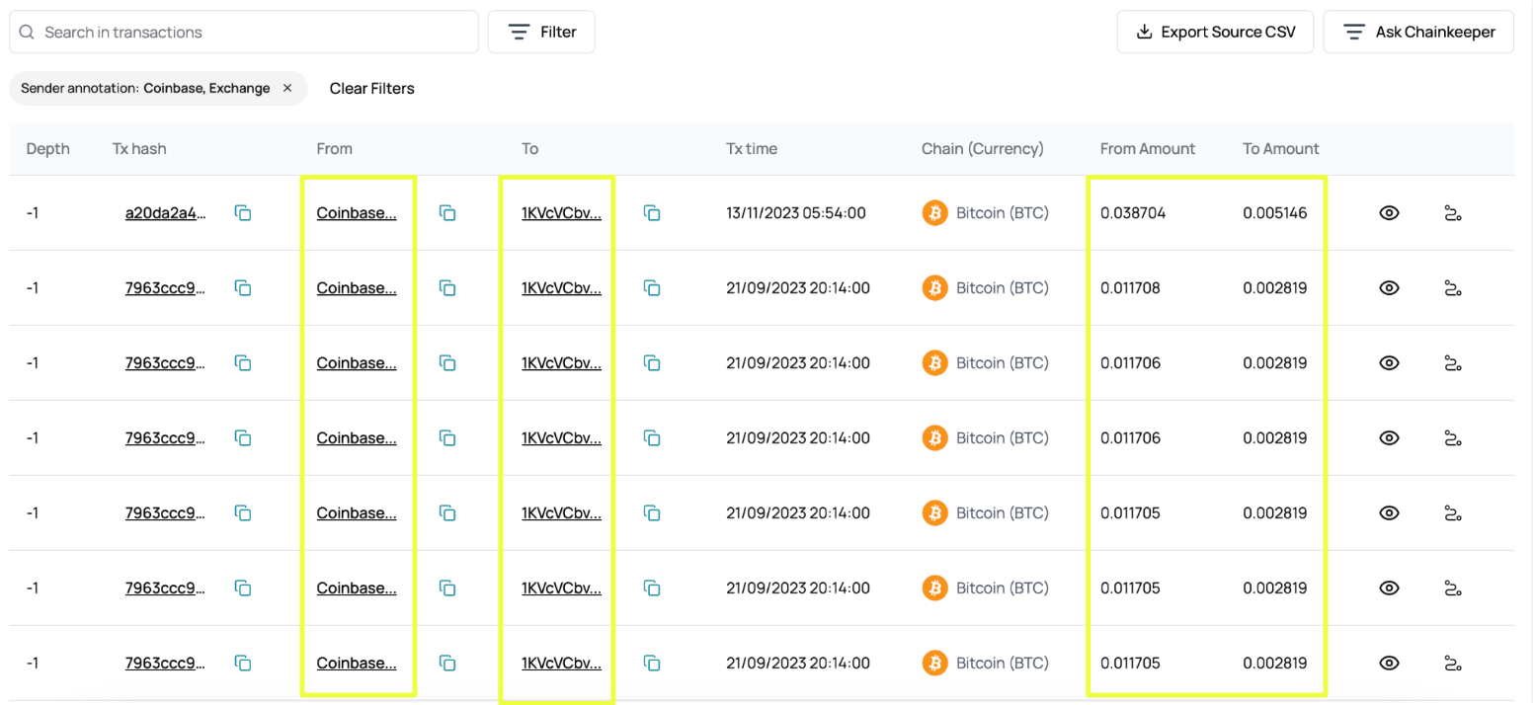Copy tx hash in the 0.011708 row
Image resolution: width=1535 pixels, height=705 pixels.
tap(243, 287)
